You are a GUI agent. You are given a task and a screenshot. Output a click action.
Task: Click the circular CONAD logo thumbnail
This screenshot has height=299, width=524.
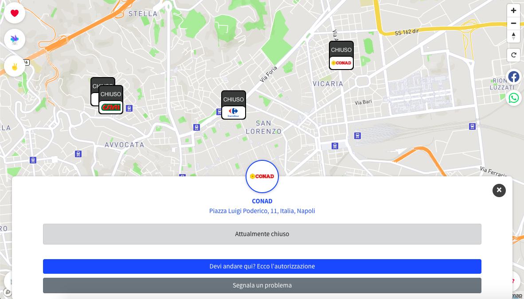tap(262, 176)
